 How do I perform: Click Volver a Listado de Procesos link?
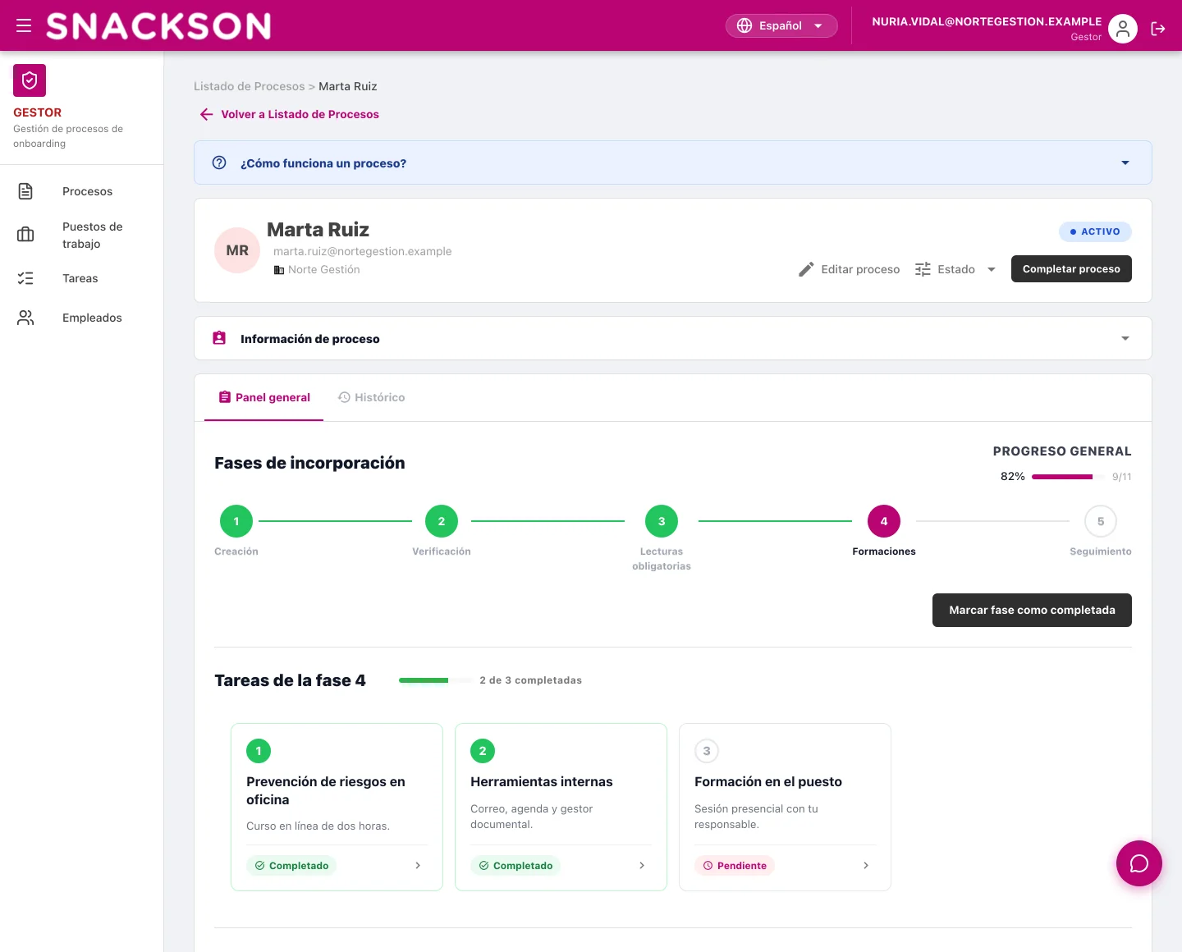289,114
